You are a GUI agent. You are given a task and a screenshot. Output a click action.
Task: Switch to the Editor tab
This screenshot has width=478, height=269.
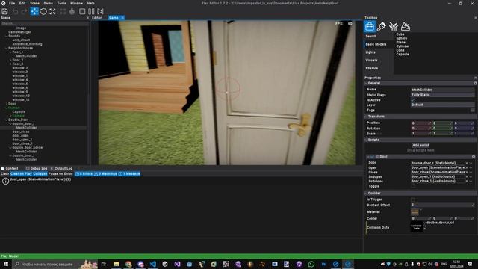coord(97,18)
